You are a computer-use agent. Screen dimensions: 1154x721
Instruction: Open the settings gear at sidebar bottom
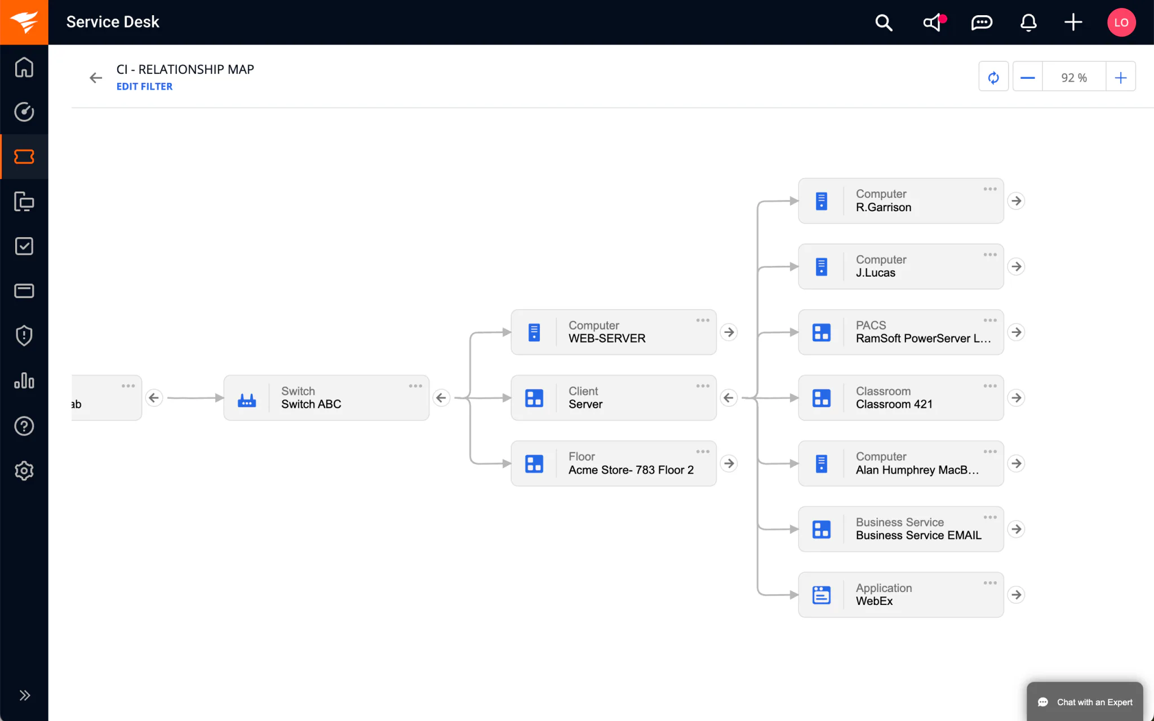coord(24,471)
